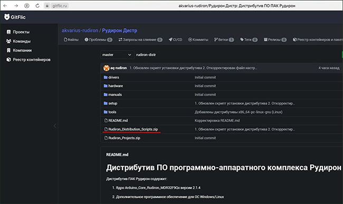This screenshot has width=343, height=204.
Task: Switch to the Ветки tab
Action: click(224, 39)
